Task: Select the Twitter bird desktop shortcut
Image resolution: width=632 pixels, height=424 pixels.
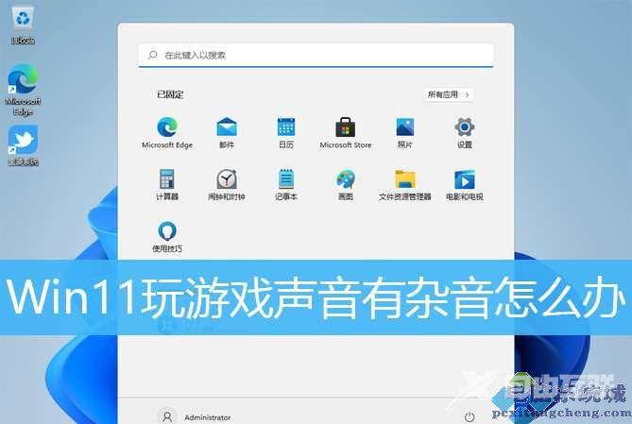Action: pos(23,145)
